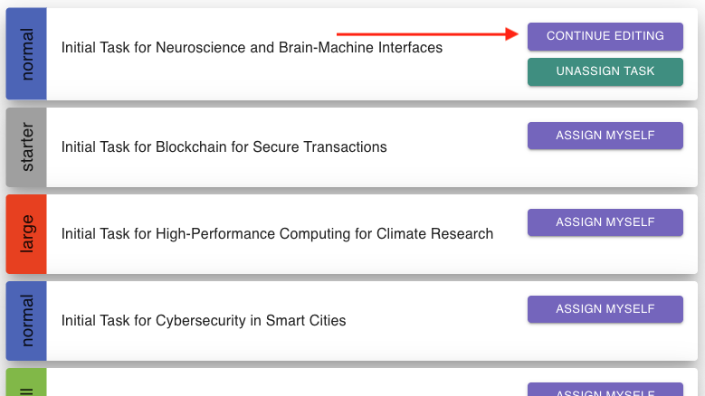Screen dimensions: 705x396
Task: Click the gray starter size tag
Action: [x=26, y=147]
